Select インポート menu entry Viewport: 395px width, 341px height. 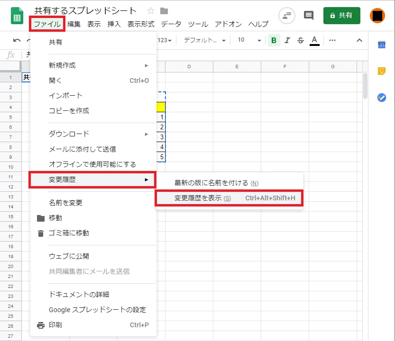click(x=93, y=96)
